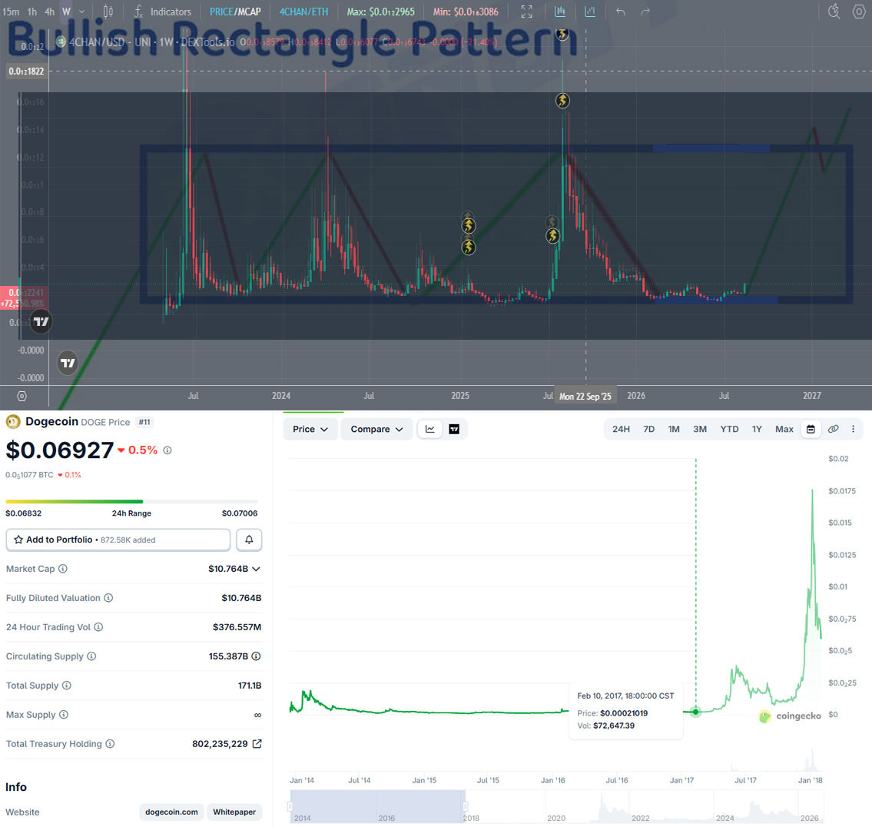
Task: Toggle the 4CHAN/ETH pair display
Action: (x=303, y=11)
